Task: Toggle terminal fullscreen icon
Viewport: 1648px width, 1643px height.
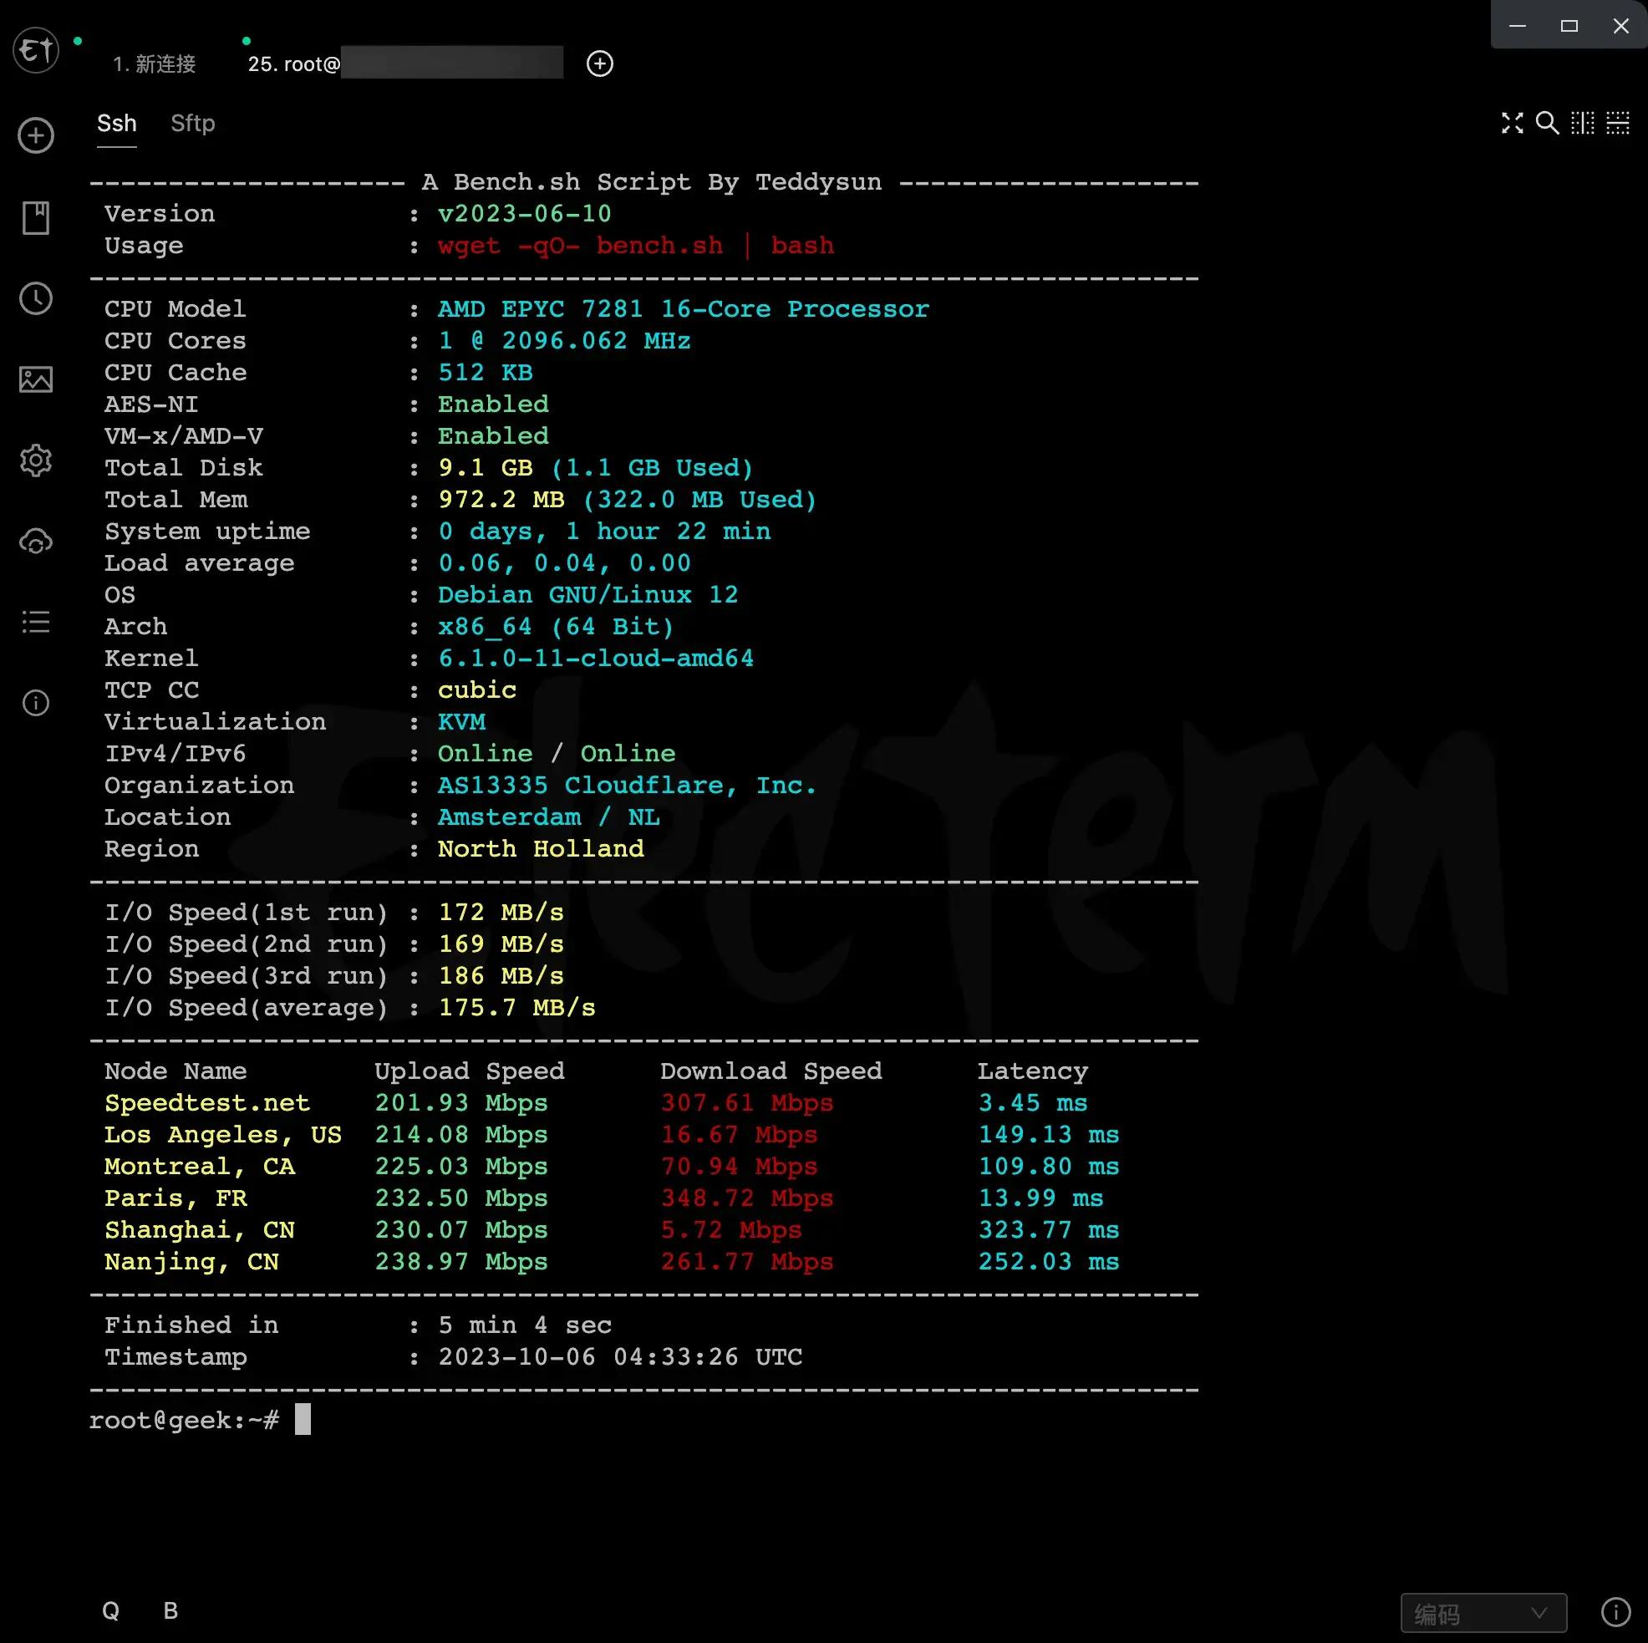Action: pos(1512,123)
